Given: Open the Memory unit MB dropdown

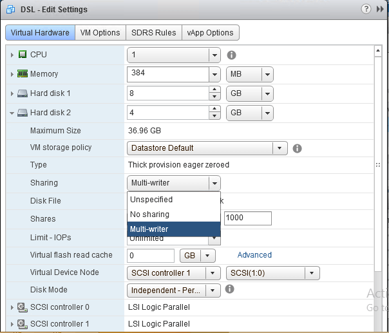Looking at the screenshot, I should (267, 74).
